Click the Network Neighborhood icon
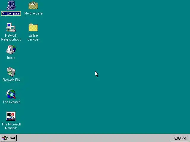 click(11, 27)
